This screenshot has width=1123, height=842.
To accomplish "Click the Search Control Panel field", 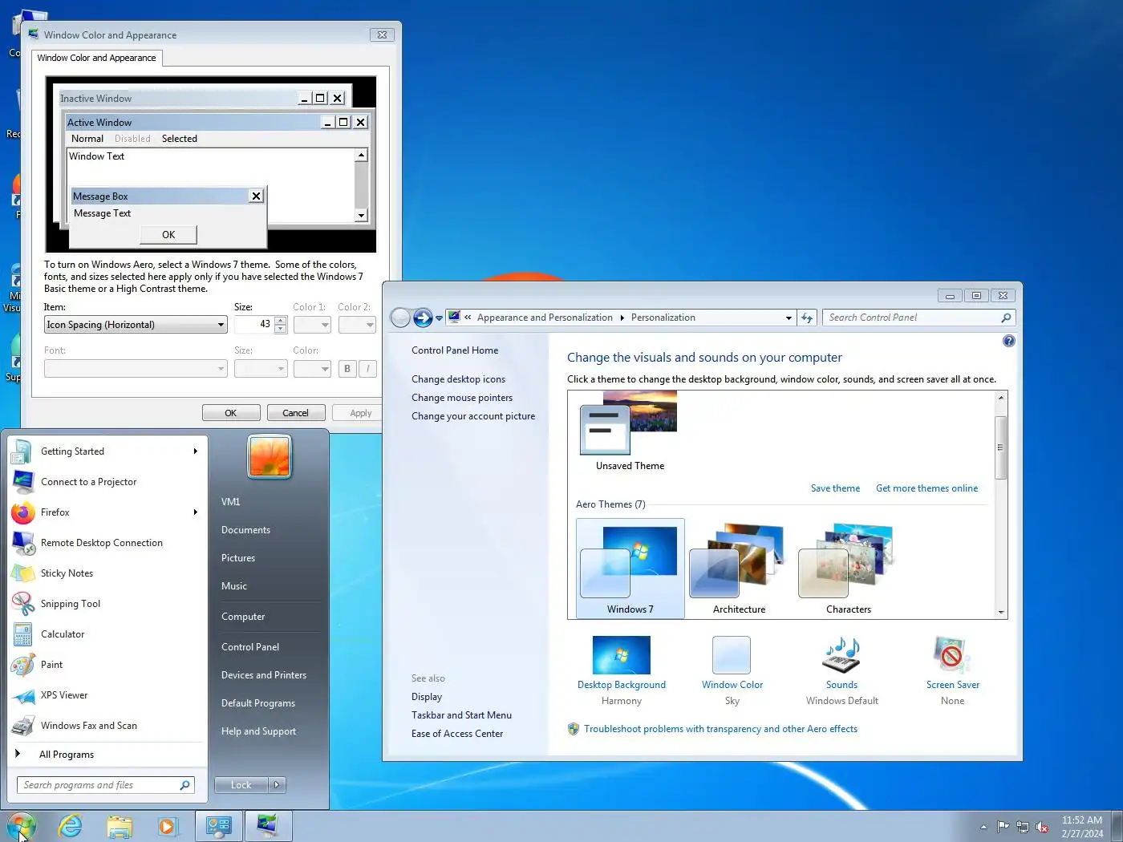I will click(x=918, y=318).
